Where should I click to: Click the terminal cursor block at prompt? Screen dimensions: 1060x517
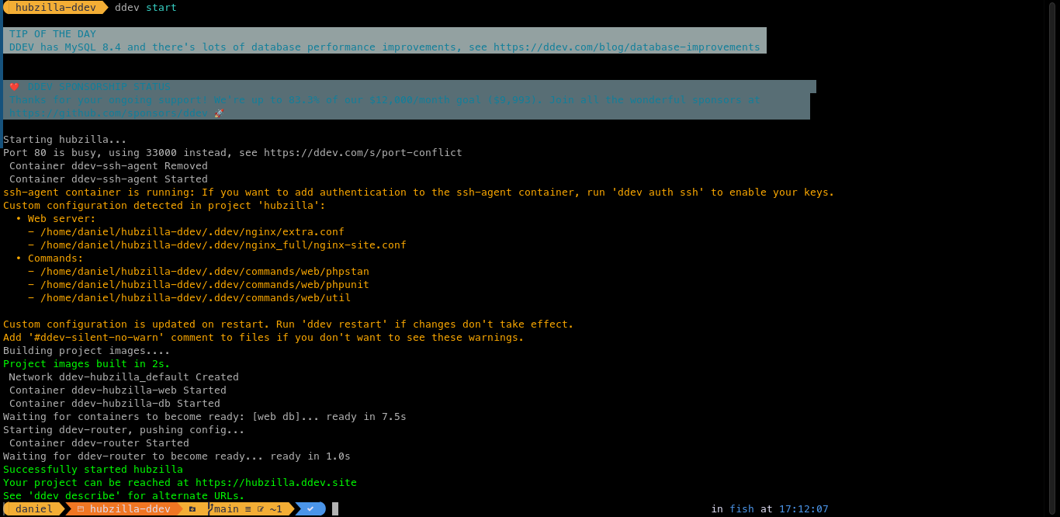click(335, 509)
